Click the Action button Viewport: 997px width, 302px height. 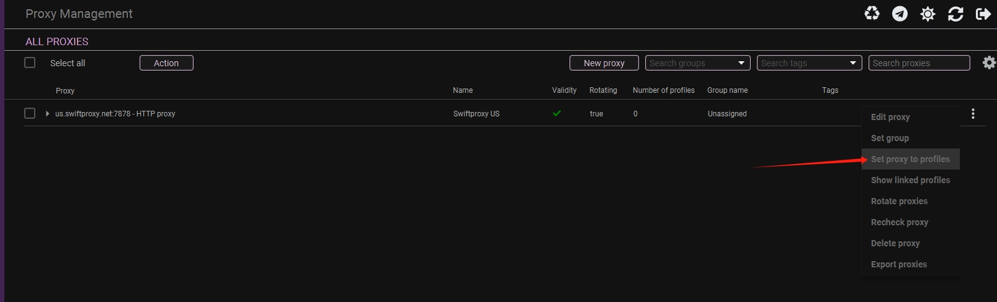166,63
